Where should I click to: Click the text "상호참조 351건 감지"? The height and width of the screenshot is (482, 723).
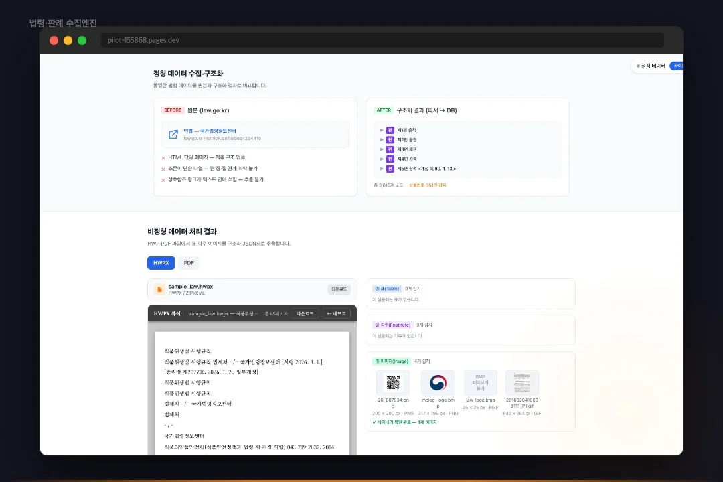[x=427, y=185]
